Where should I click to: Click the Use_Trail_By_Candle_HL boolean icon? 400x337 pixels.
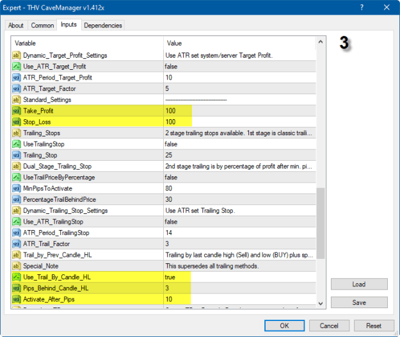(x=16, y=277)
